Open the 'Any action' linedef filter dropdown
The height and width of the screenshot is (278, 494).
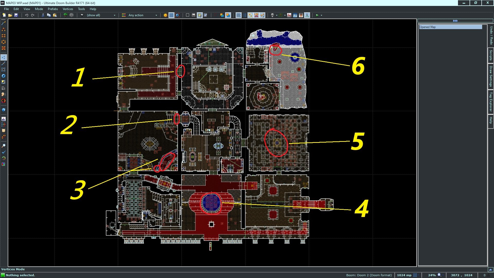pos(143,15)
